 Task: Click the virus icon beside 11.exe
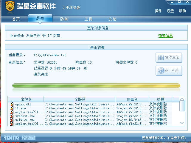[12, 108]
